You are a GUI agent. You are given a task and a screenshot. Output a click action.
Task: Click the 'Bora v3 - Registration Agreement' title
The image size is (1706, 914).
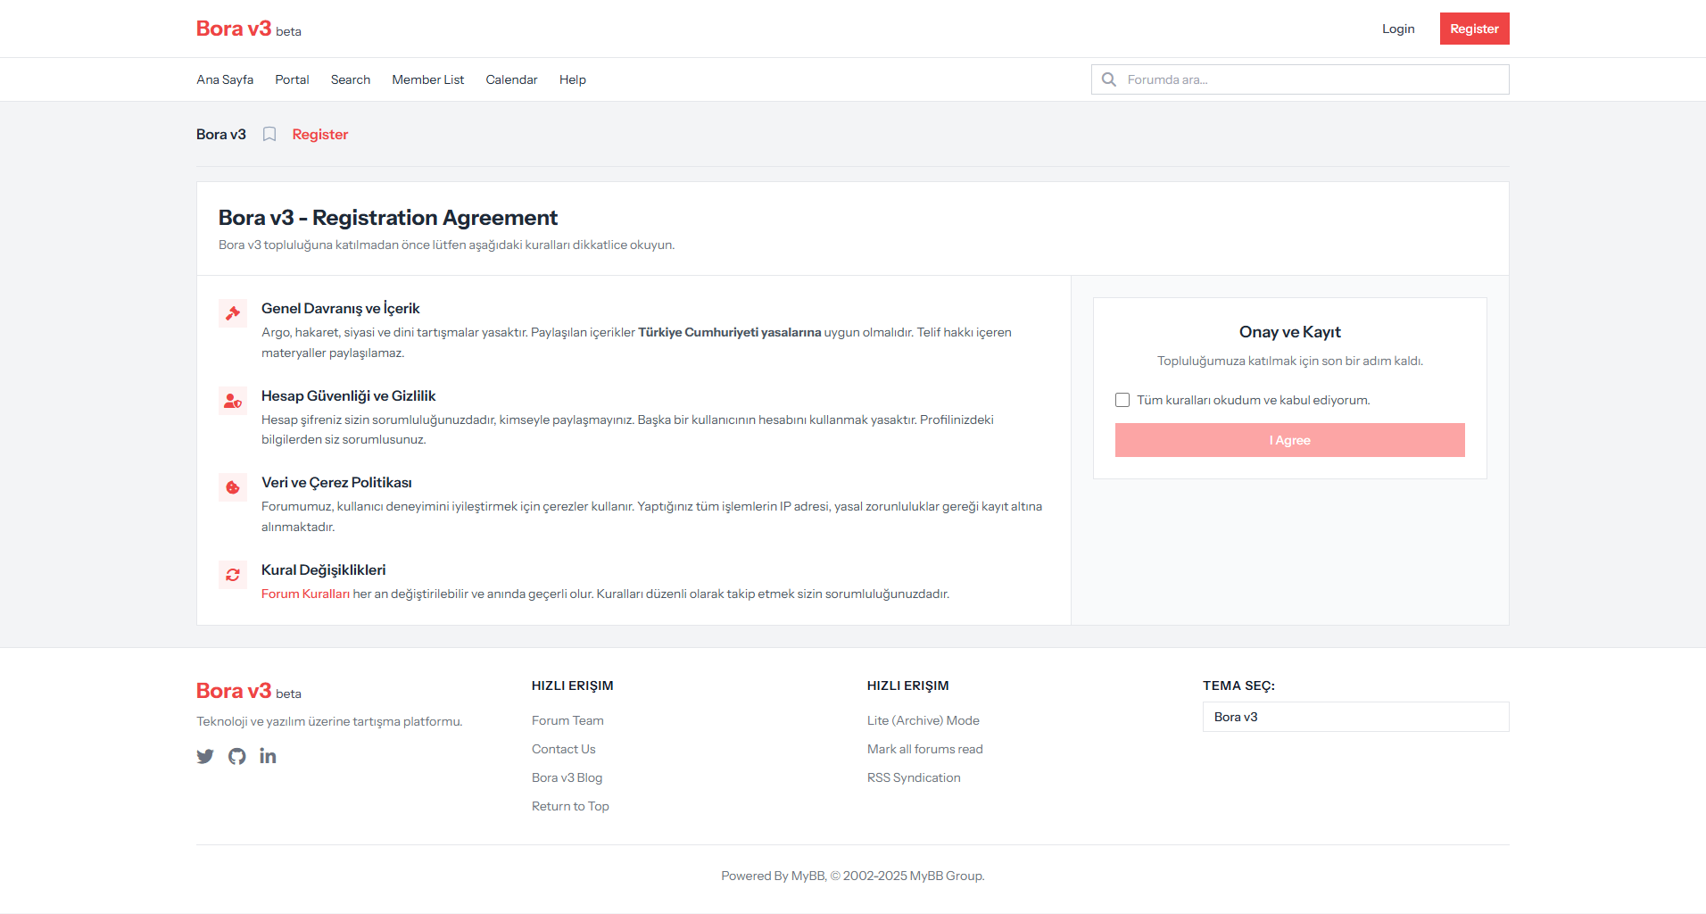pos(388,218)
